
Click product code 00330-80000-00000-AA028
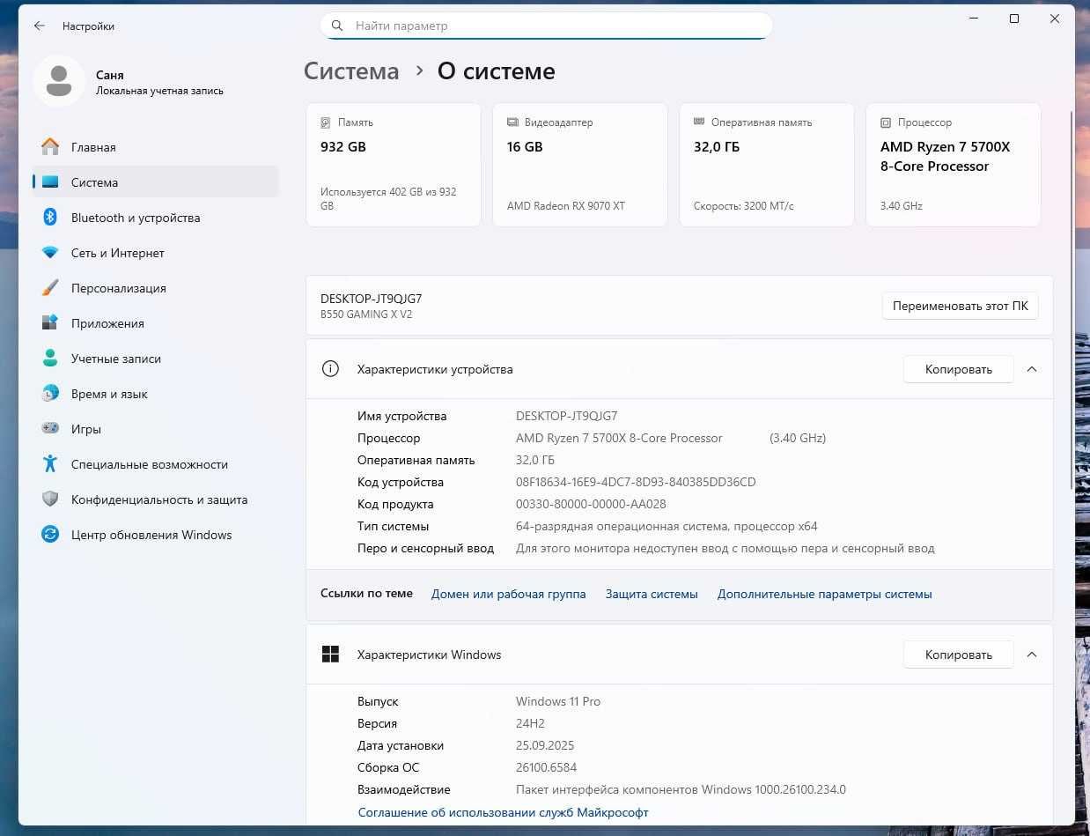[591, 504]
